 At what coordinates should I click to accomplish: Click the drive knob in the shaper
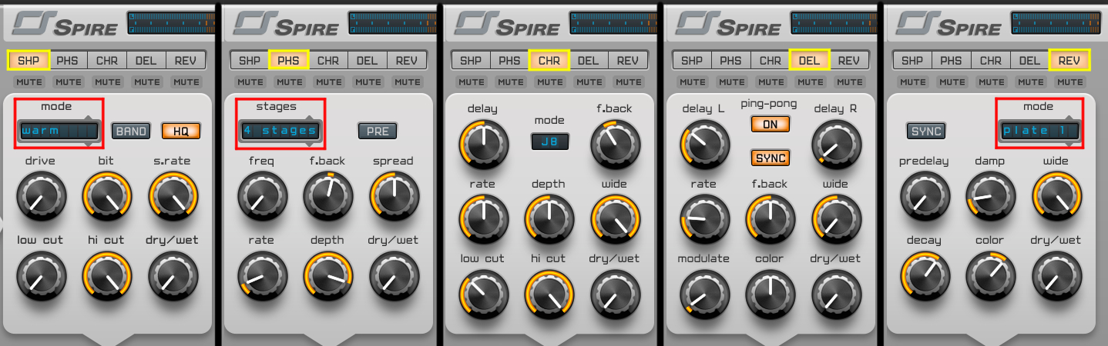point(40,196)
